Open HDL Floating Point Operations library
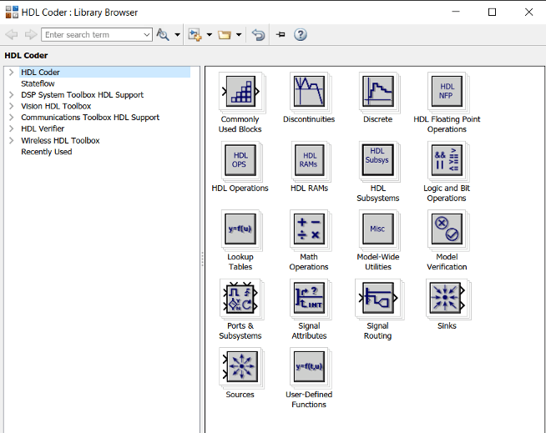 pyautogui.click(x=447, y=92)
